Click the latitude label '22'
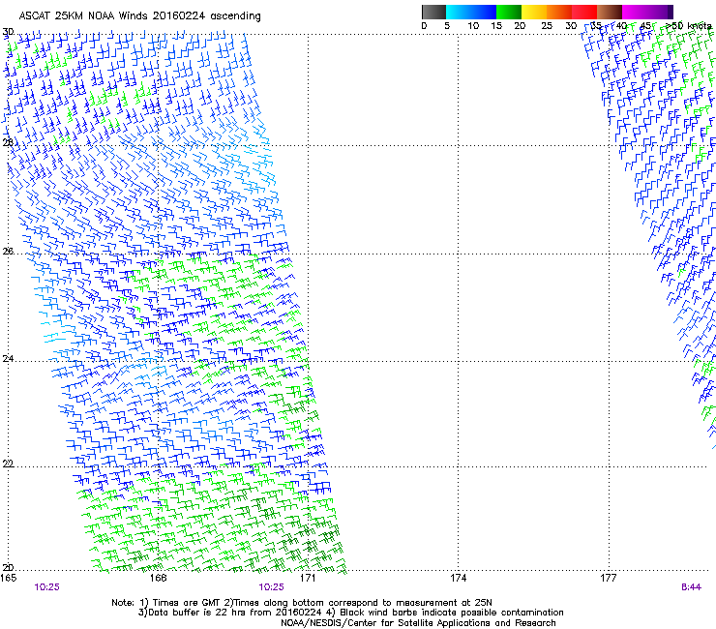Image resolution: width=716 pixels, height=629 pixels. (8, 464)
